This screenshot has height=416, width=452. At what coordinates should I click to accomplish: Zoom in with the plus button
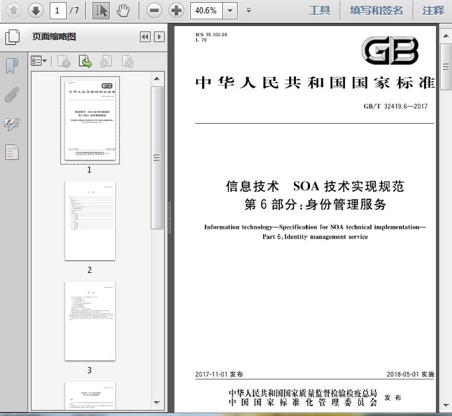176,11
